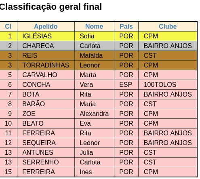Click the Nome column header
The height and width of the screenshot is (179, 200).
coord(94,26)
